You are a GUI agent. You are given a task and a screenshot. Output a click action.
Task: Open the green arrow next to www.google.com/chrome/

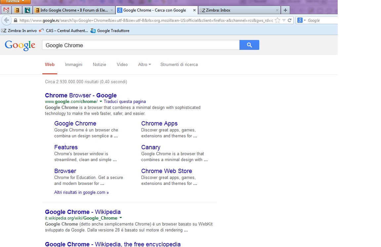point(101,101)
